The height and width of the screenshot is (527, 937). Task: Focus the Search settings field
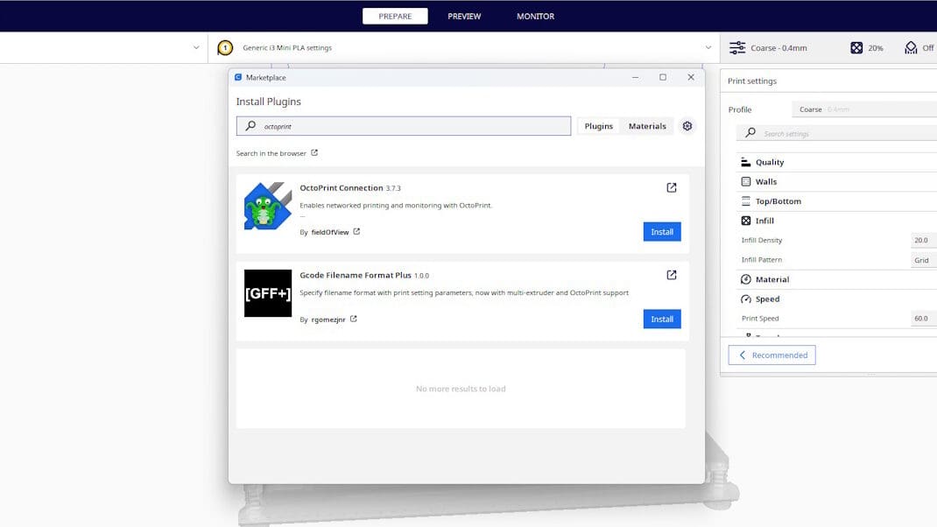(x=836, y=133)
